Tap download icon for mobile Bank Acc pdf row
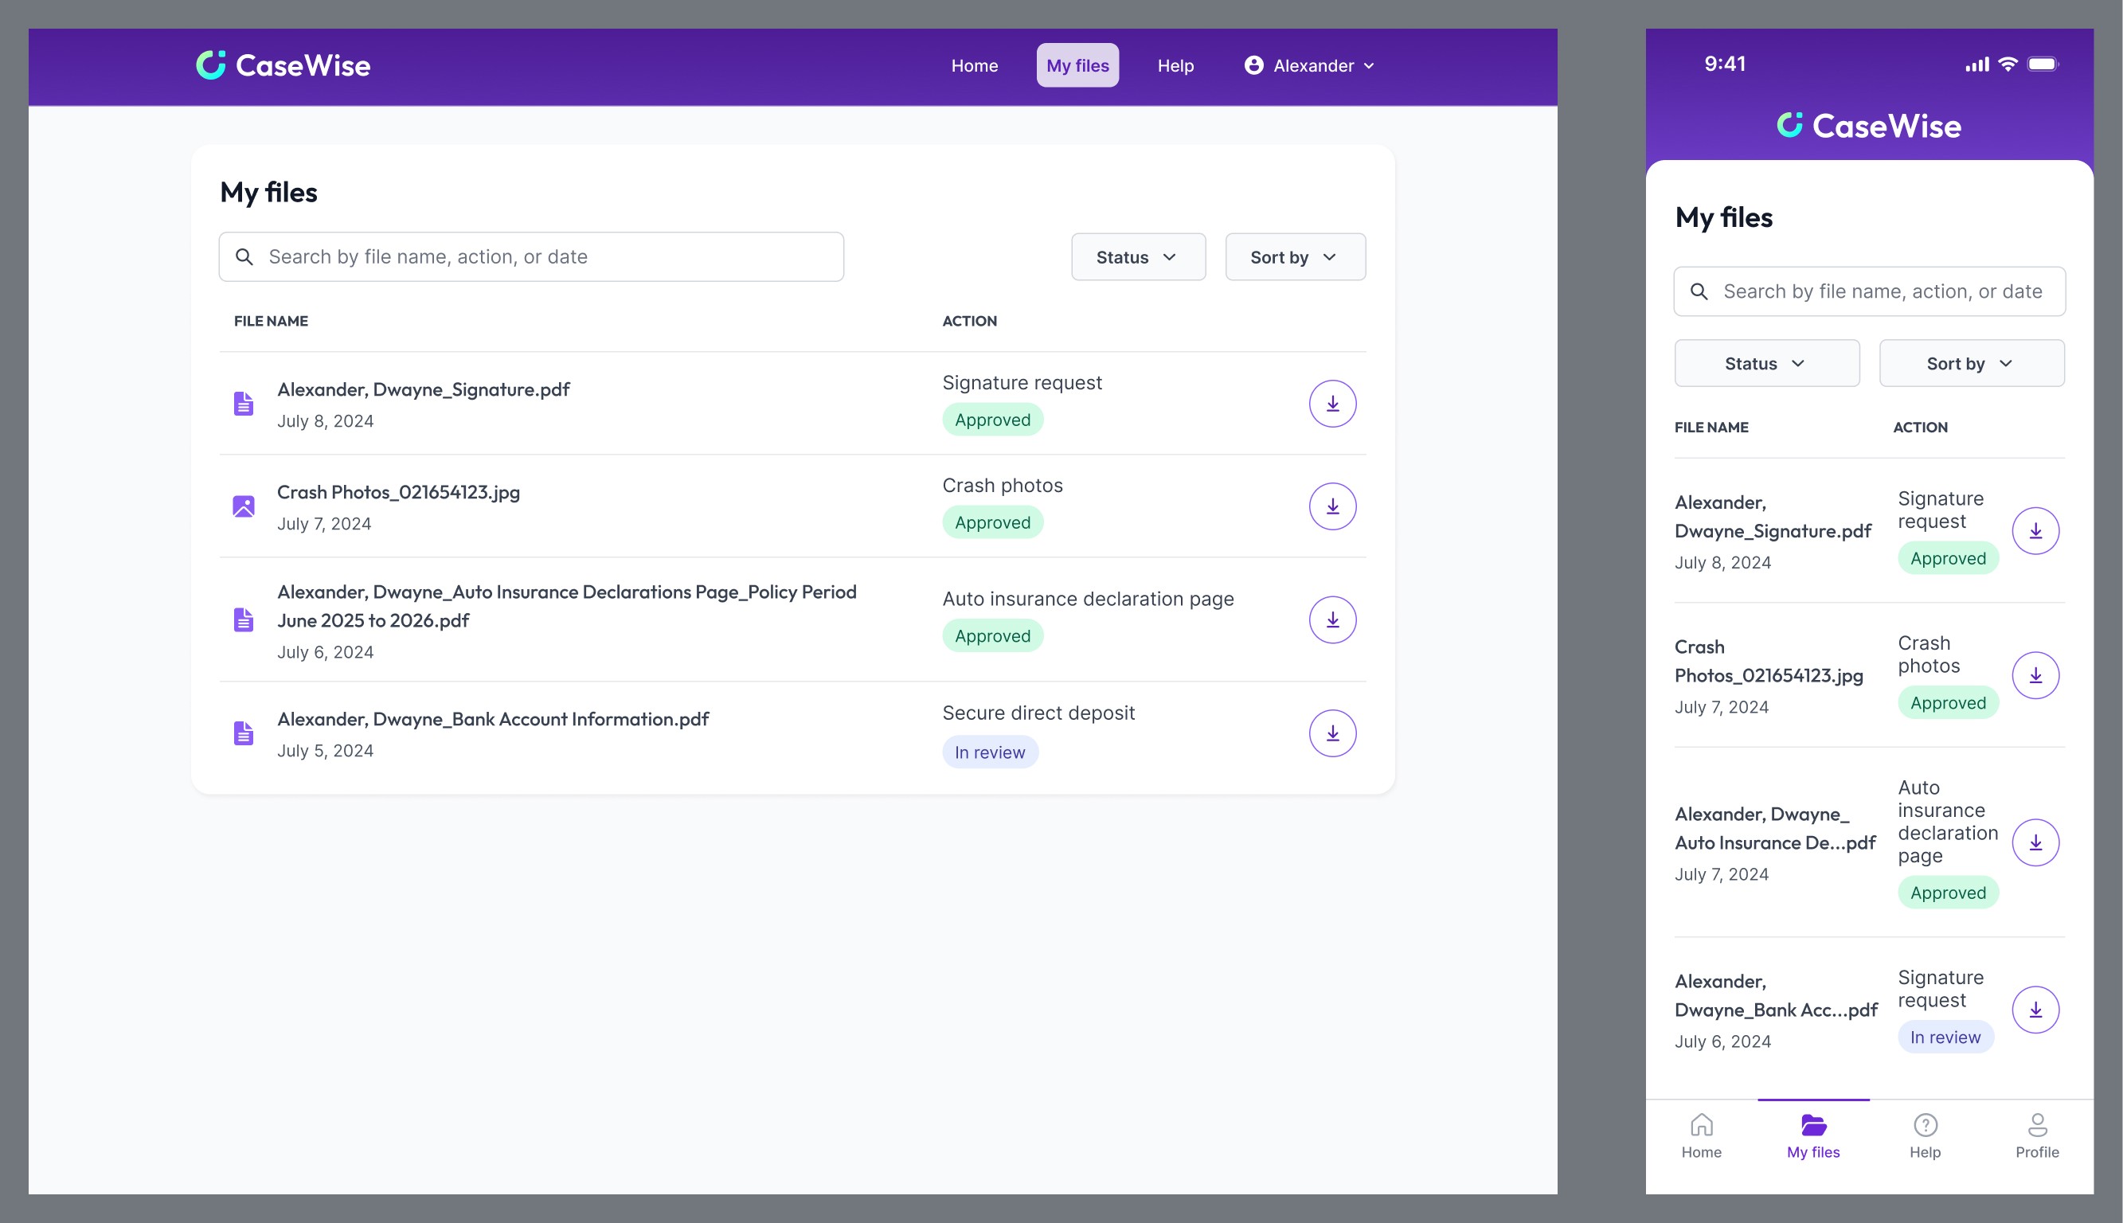This screenshot has width=2123, height=1223. pyautogui.click(x=2035, y=1010)
